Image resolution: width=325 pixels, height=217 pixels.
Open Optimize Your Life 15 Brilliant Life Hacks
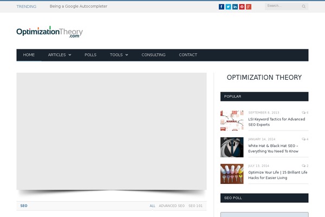(x=278, y=175)
